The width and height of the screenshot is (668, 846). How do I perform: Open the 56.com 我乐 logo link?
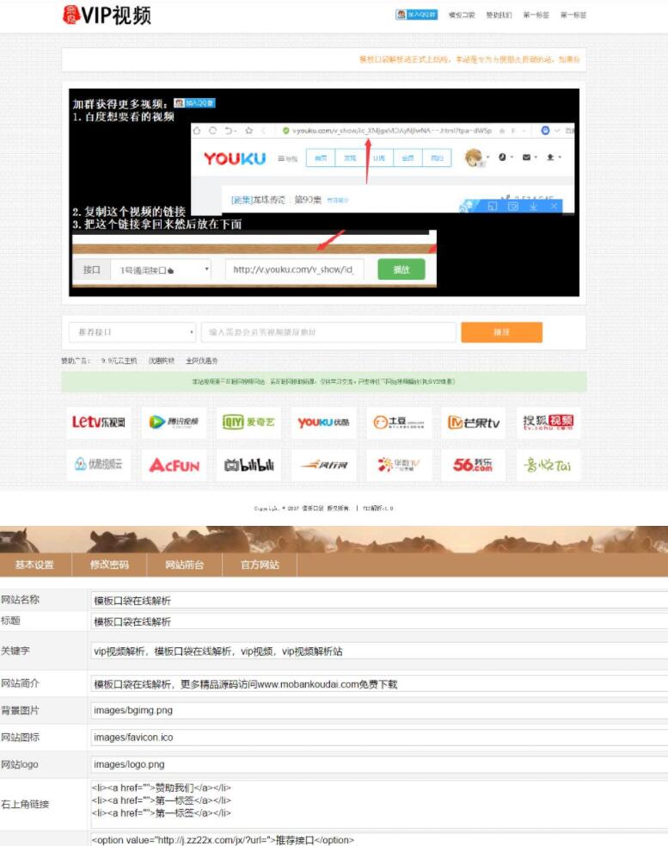pyautogui.click(x=474, y=465)
